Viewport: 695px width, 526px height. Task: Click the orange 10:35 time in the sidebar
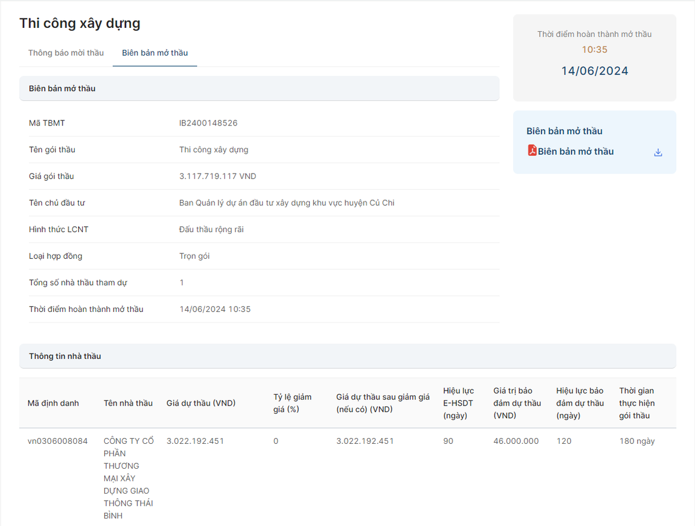click(x=594, y=50)
